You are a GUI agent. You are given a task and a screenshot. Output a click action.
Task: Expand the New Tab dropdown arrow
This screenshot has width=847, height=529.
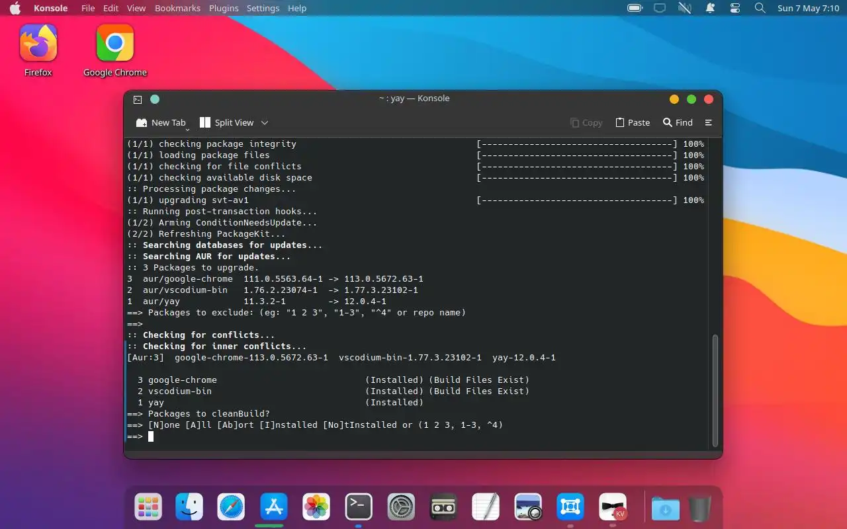pyautogui.click(x=187, y=129)
